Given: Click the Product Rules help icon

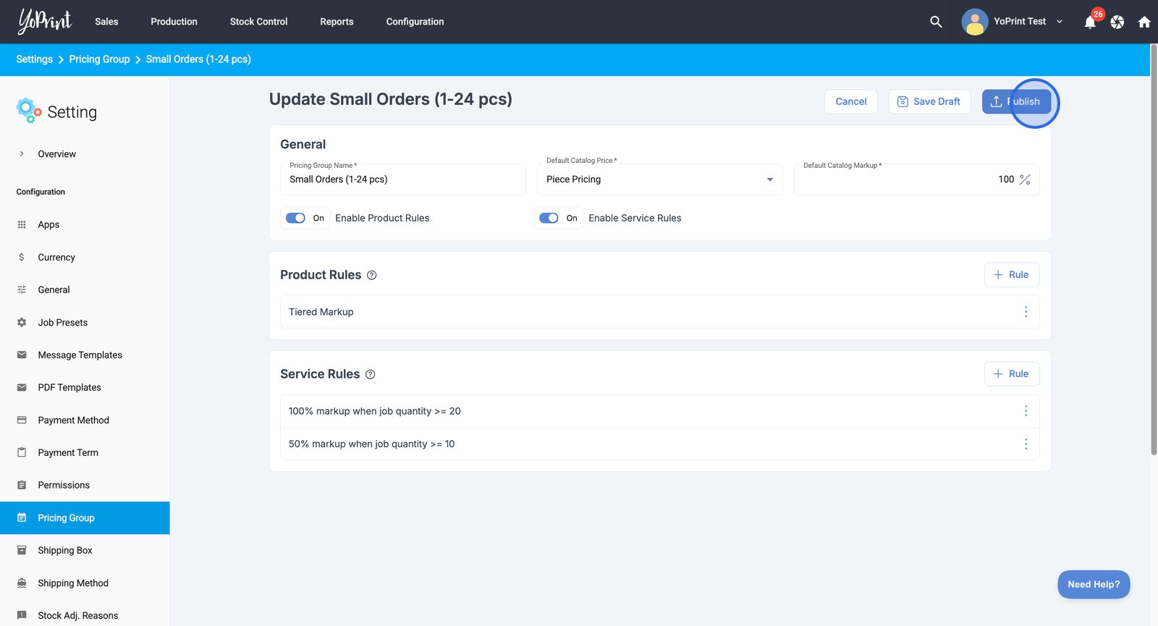Looking at the screenshot, I should click(372, 275).
